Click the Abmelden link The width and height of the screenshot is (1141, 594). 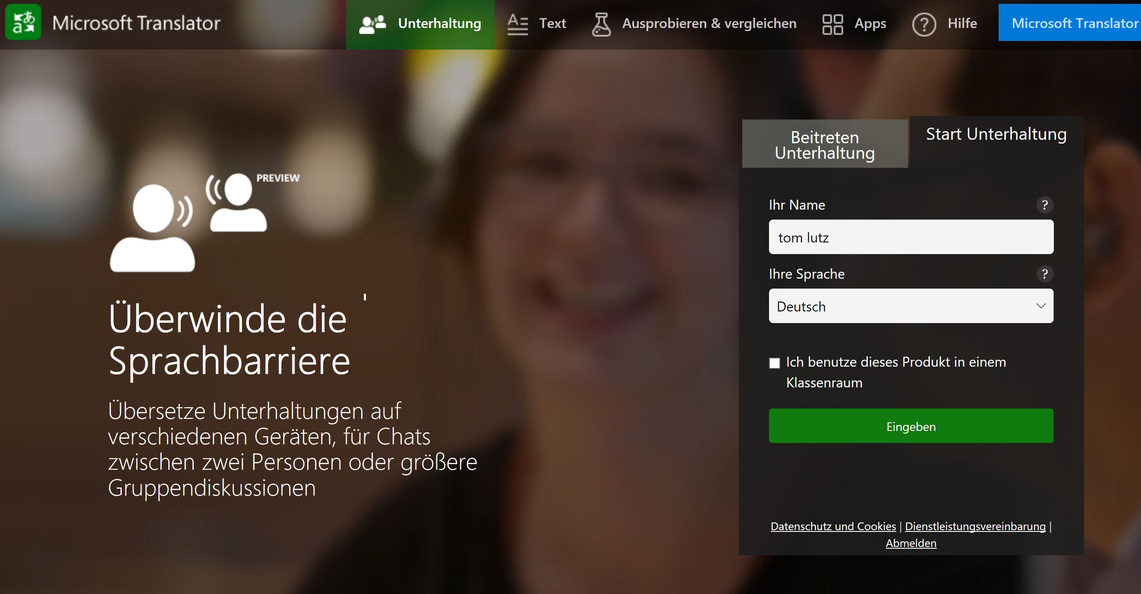click(x=911, y=543)
